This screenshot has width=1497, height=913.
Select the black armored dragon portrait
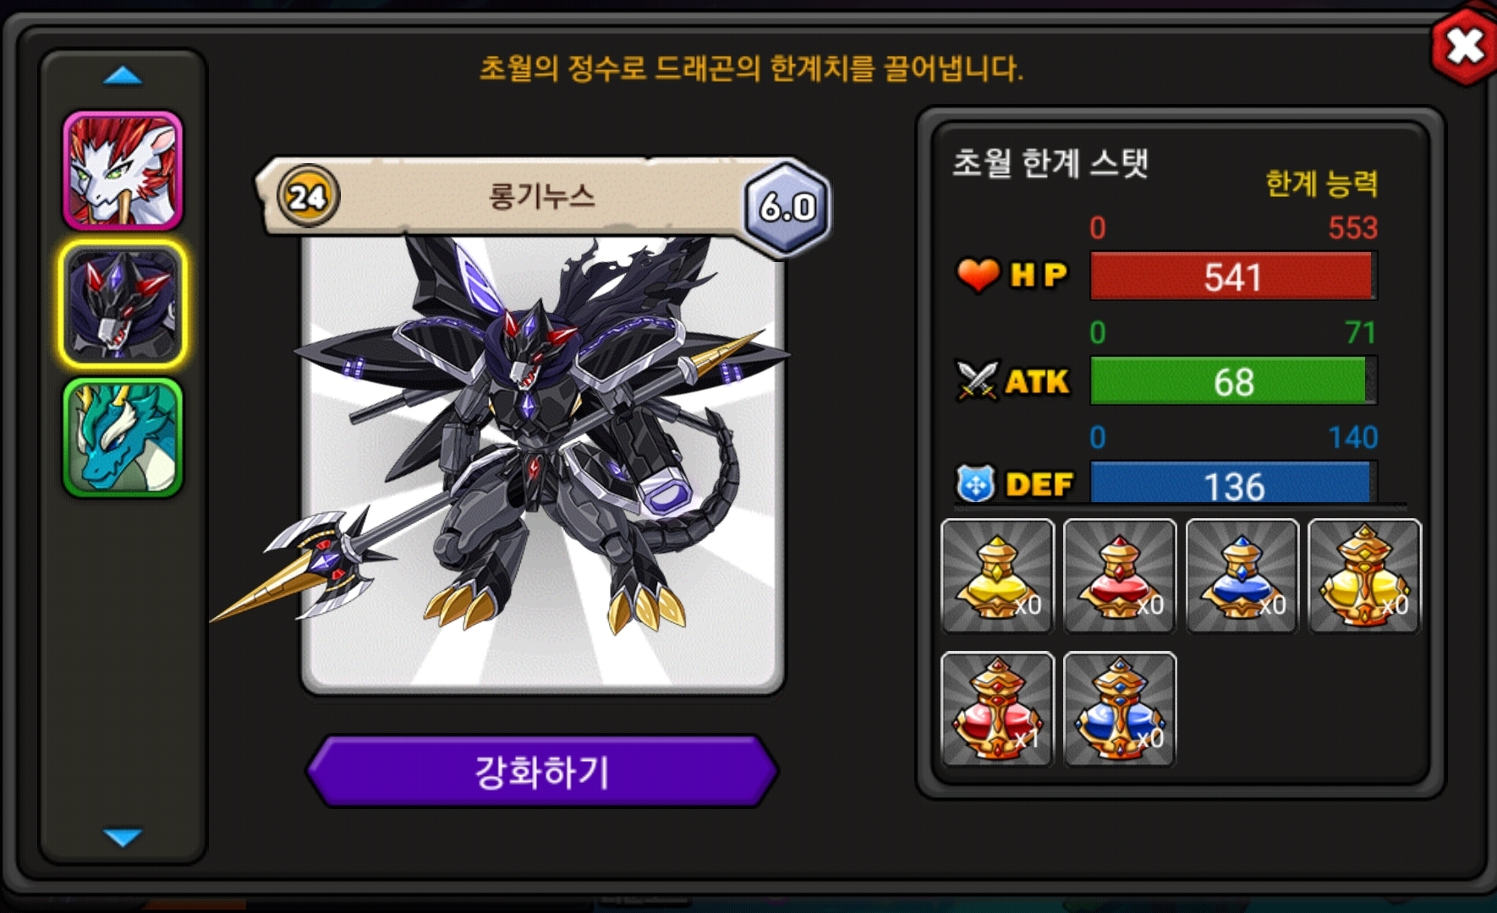(x=123, y=304)
